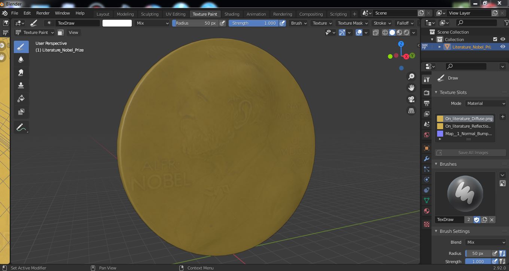Toggle the TexDraw brush fake user shield
This screenshot has width=509, height=271.
(476, 219)
